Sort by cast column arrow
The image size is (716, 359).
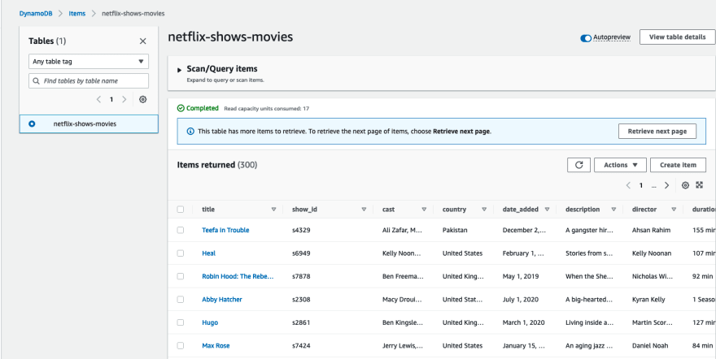point(424,210)
